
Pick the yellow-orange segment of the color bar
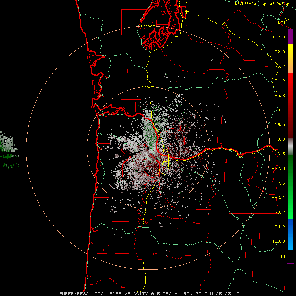290,59
